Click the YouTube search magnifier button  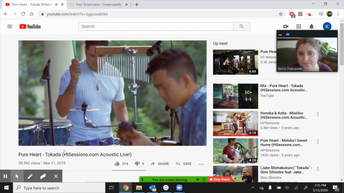click(242, 26)
